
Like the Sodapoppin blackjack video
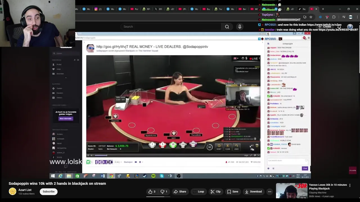pos(152,192)
